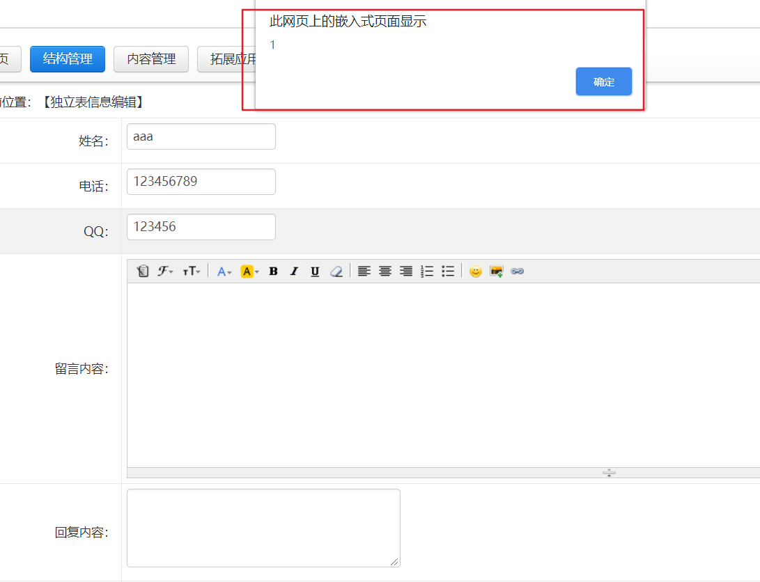Align text right in the editor
The width and height of the screenshot is (760, 582).
pos(405,272)
